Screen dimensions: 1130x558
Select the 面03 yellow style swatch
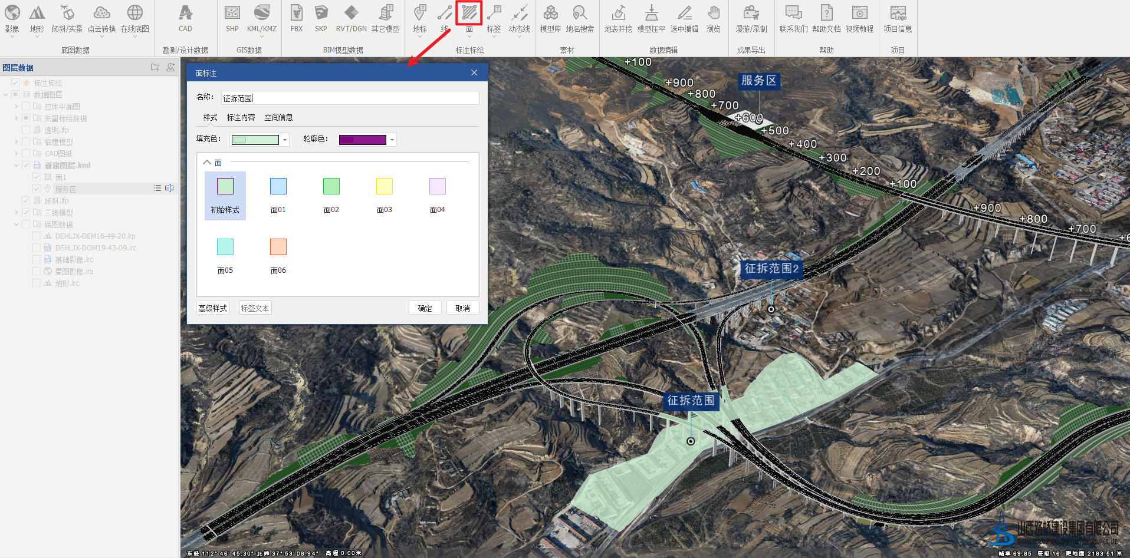tap(384, 187)
